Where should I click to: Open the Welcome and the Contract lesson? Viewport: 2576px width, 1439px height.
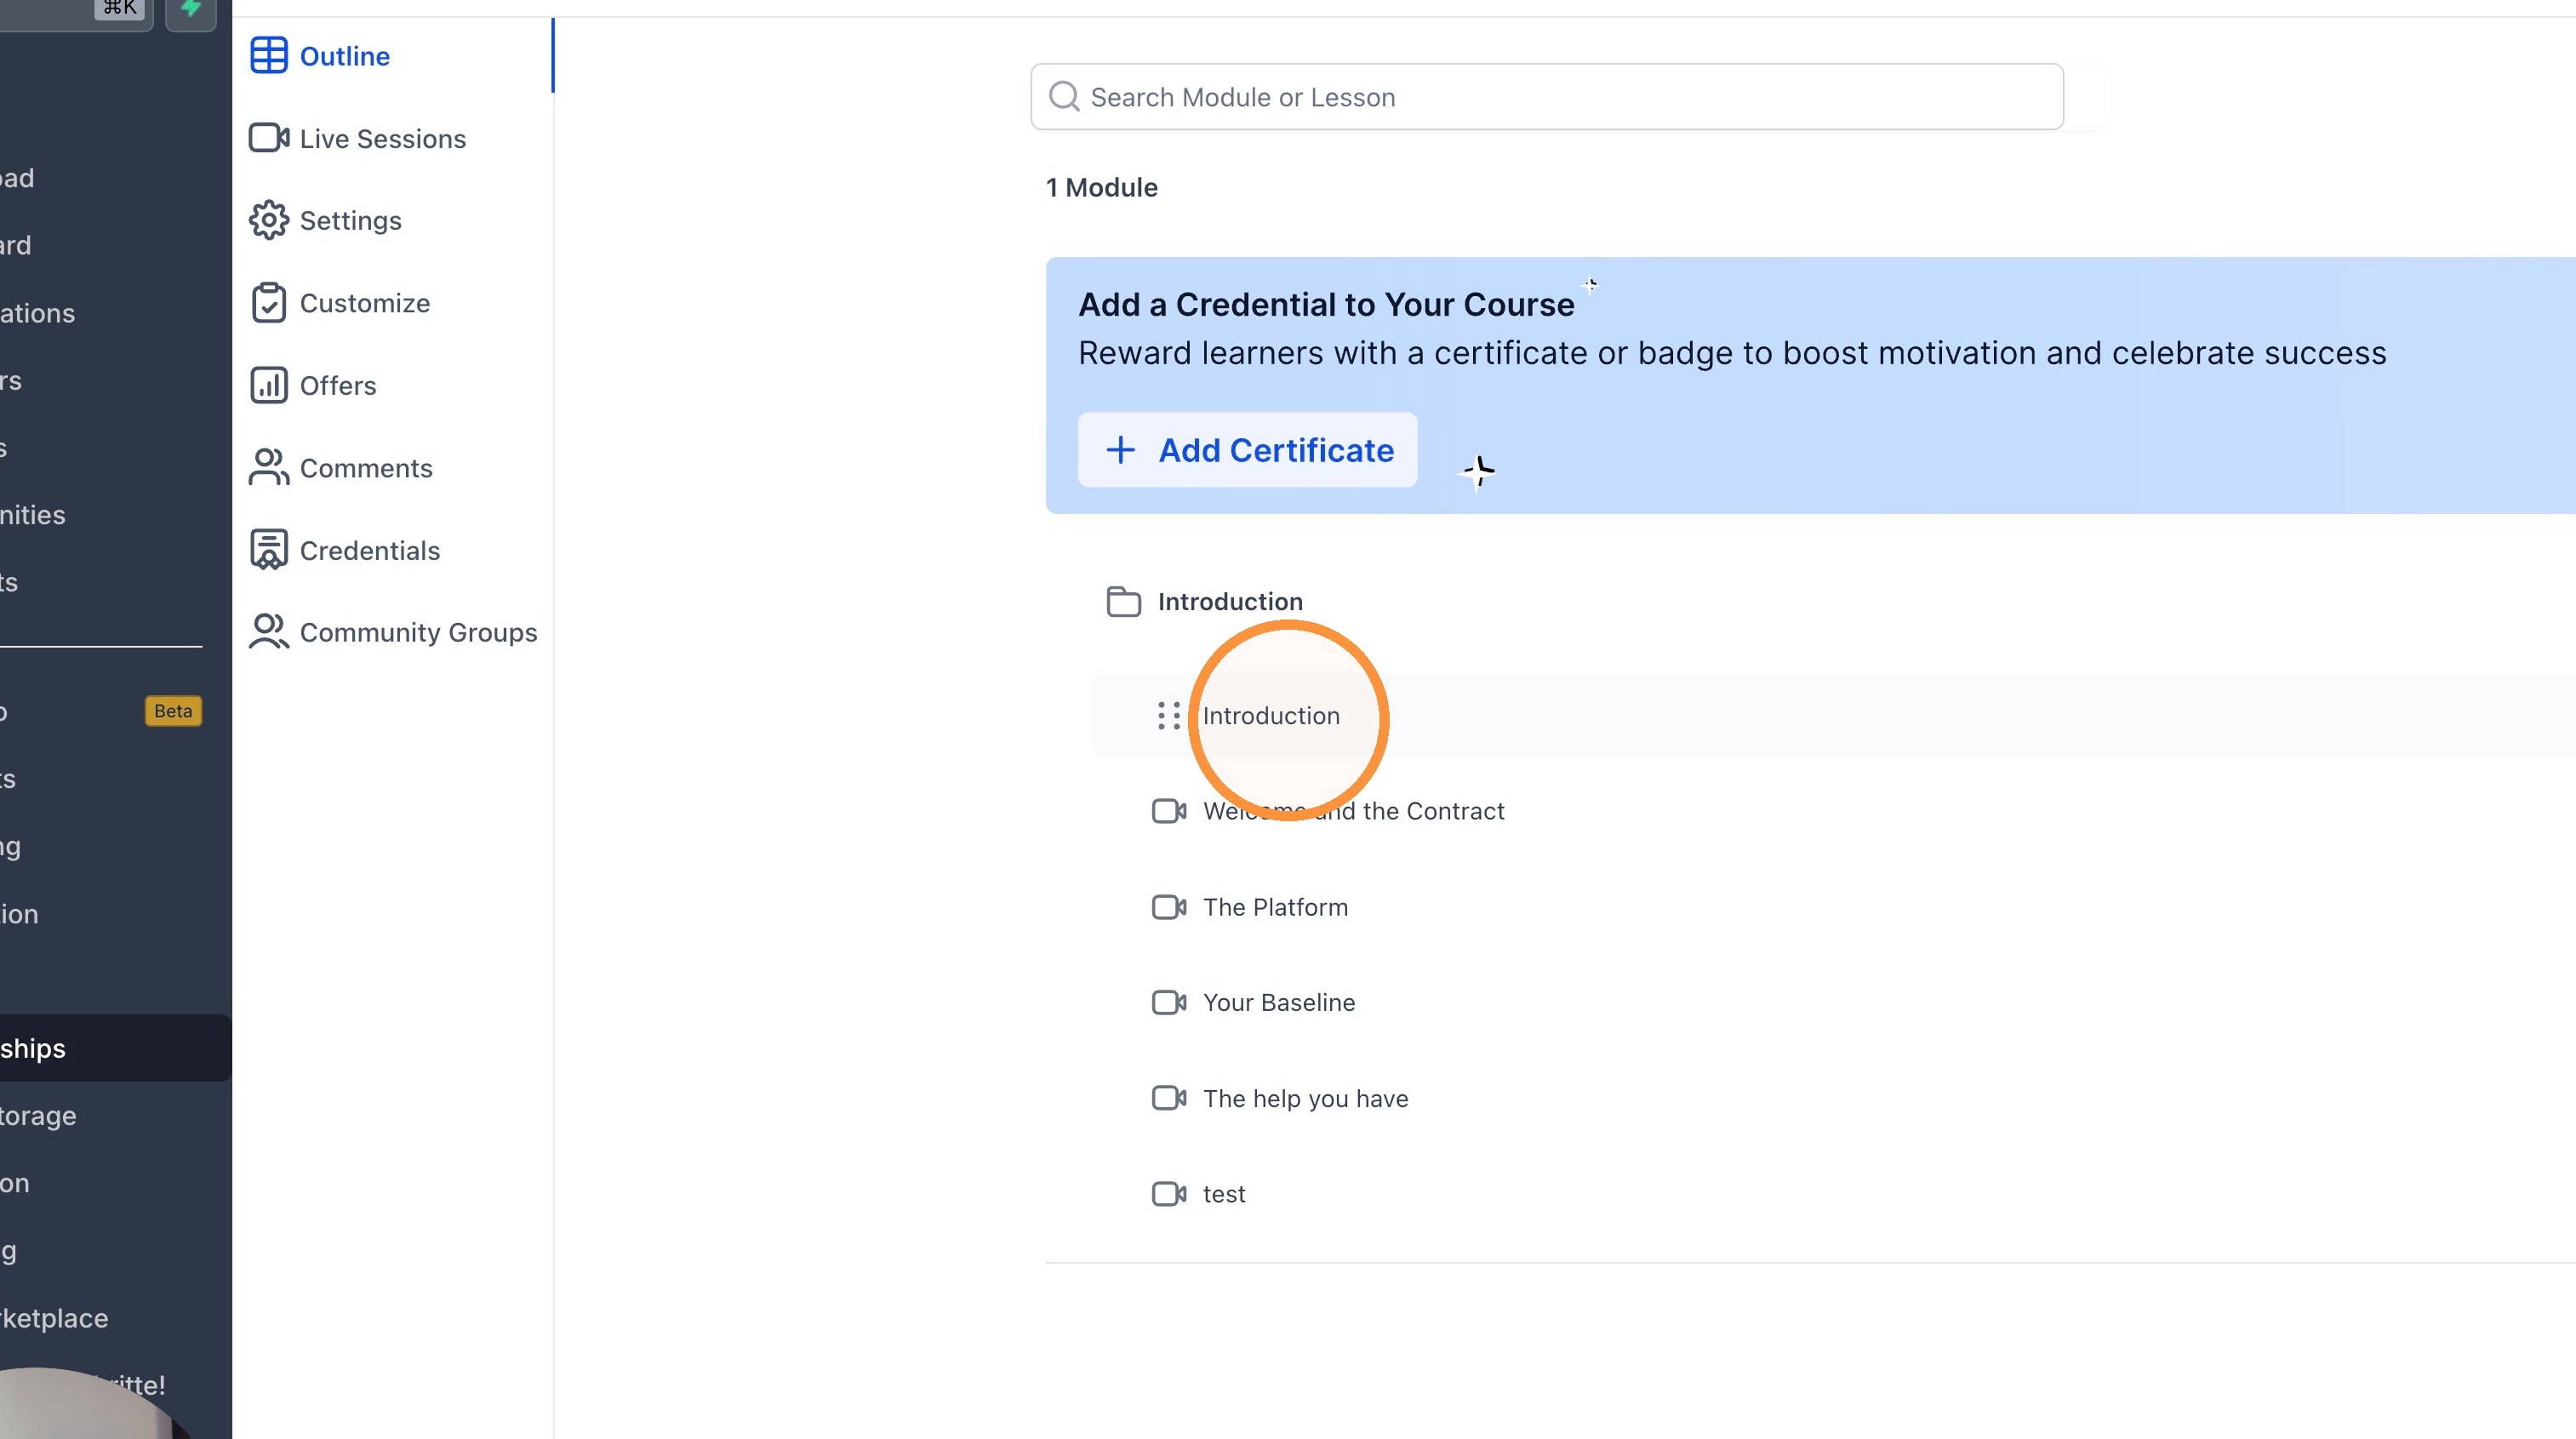coord(1353,811)
